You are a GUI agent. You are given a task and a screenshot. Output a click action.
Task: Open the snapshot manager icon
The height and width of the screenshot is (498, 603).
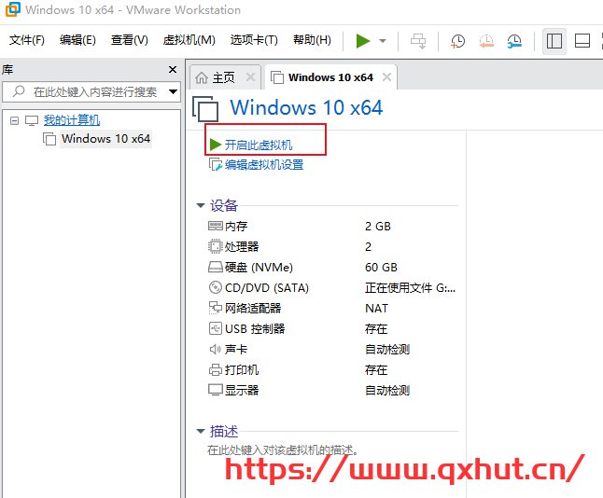(514, 41)
